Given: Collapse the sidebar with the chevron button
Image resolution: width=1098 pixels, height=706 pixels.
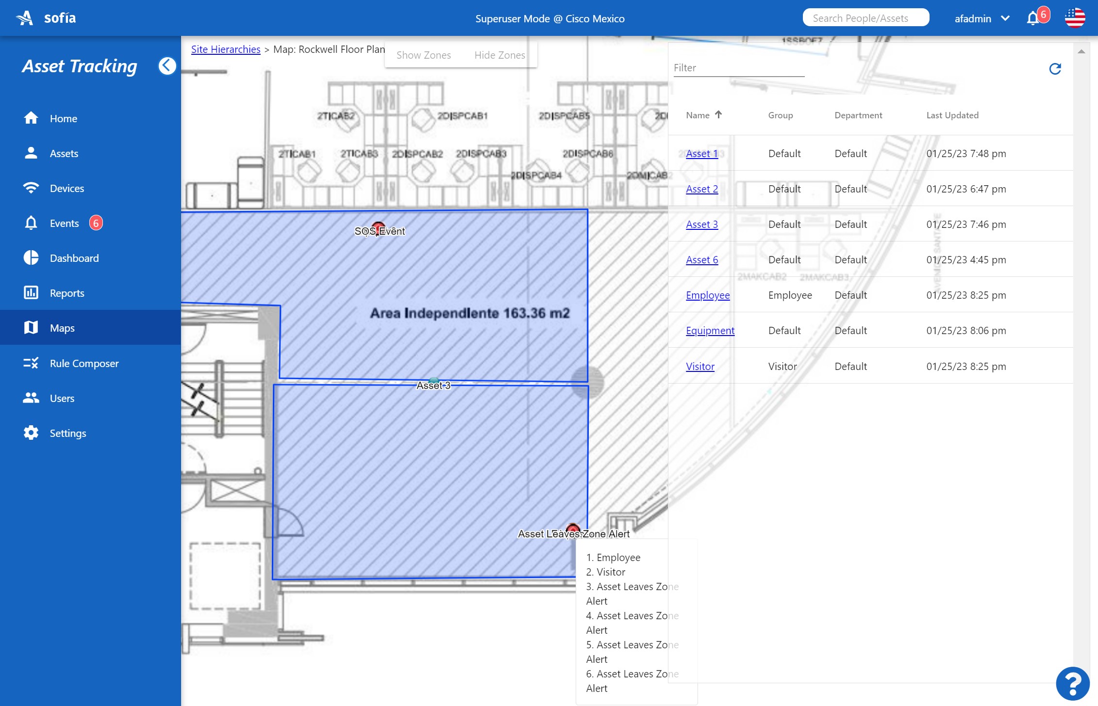Looking at the screenshot, I should (167, 65).
